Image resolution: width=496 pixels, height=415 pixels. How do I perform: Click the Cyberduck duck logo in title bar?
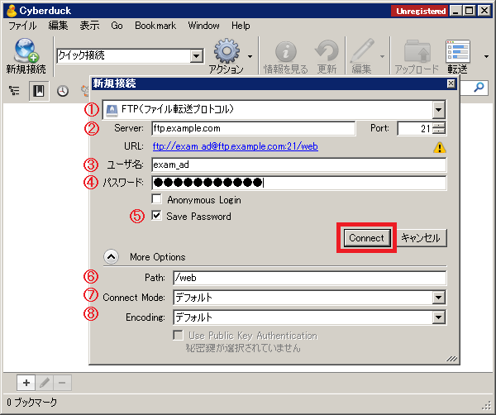click(12, 11)
